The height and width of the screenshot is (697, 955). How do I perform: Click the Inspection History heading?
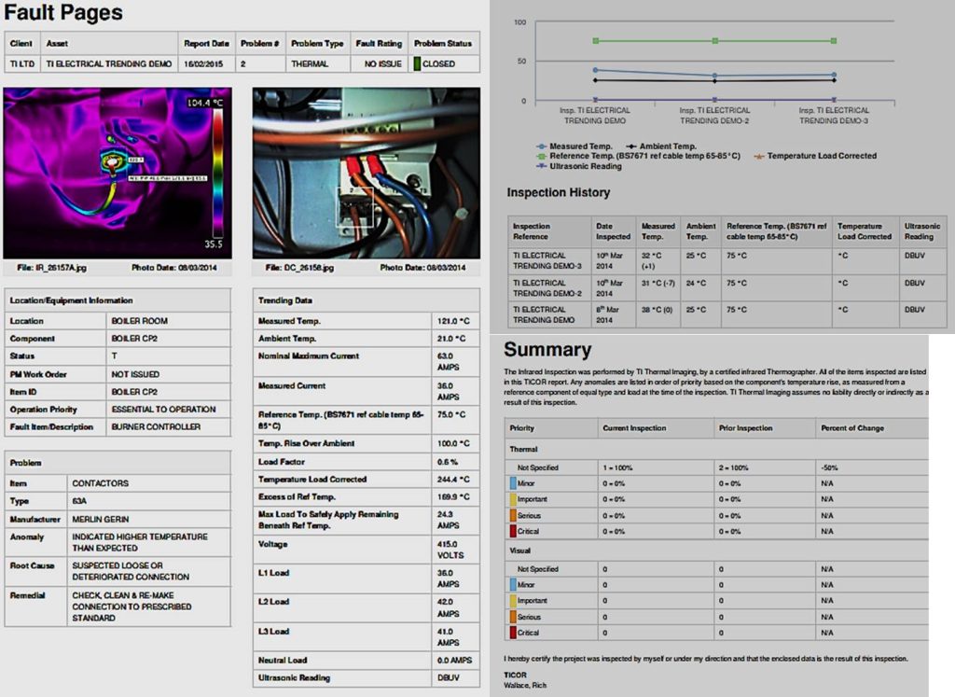[559, 192]
